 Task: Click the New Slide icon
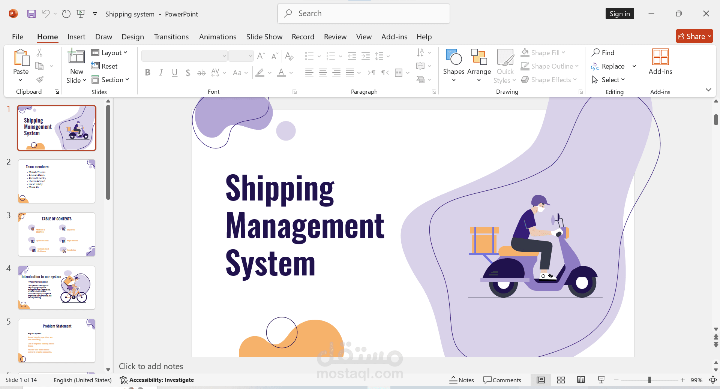point(76,57)
